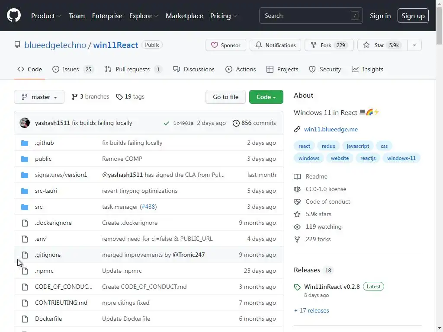Open the master branch selector
This screenshot has height=332, width=443.
pos(39,97)
